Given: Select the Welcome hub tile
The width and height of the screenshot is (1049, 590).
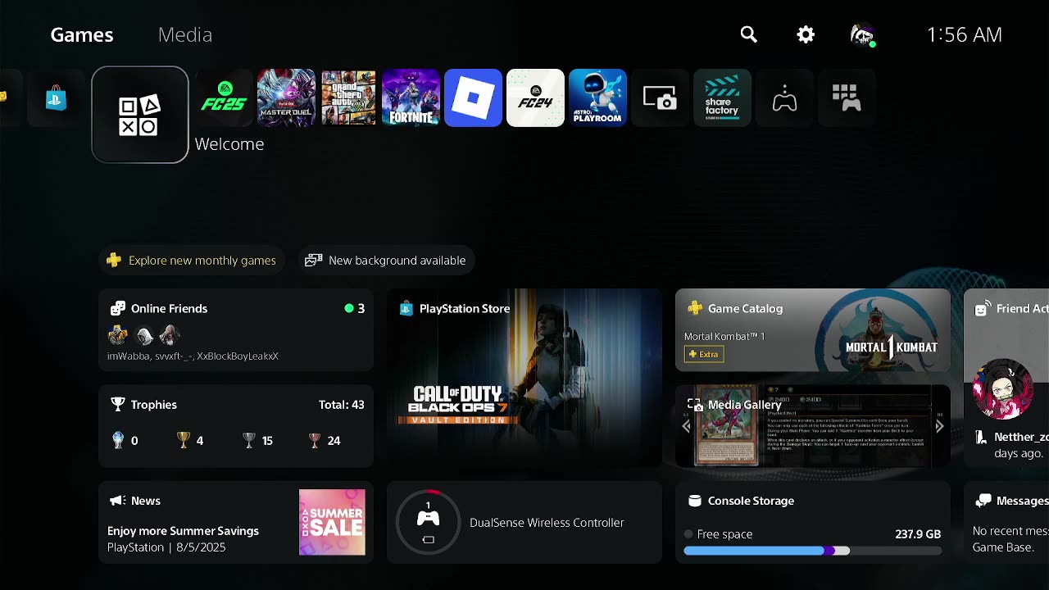Looking at the screenshot, I should pos(140,115).
